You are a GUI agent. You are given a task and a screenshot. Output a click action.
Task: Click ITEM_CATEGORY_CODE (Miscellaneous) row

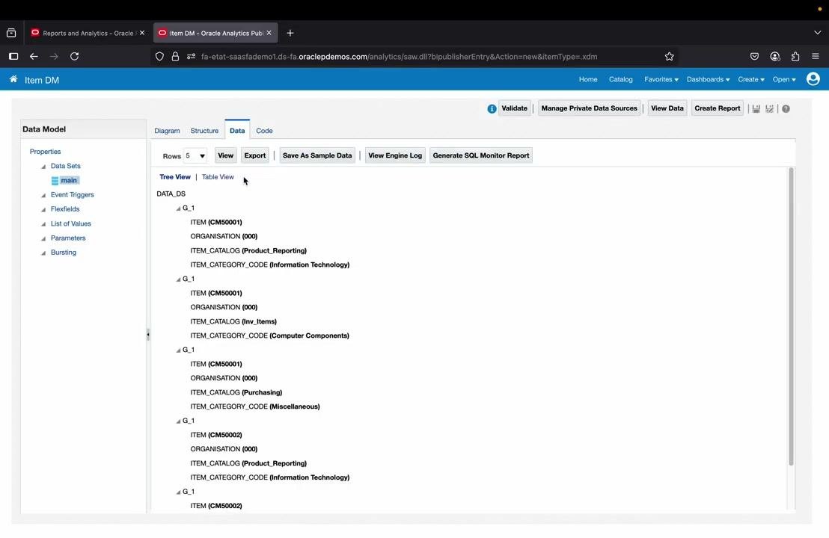(255, 406)
